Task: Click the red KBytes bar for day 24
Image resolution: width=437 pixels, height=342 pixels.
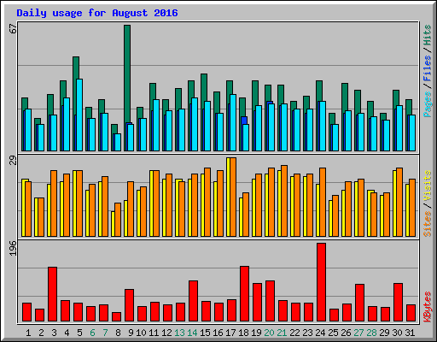Action: pos(321,282)
